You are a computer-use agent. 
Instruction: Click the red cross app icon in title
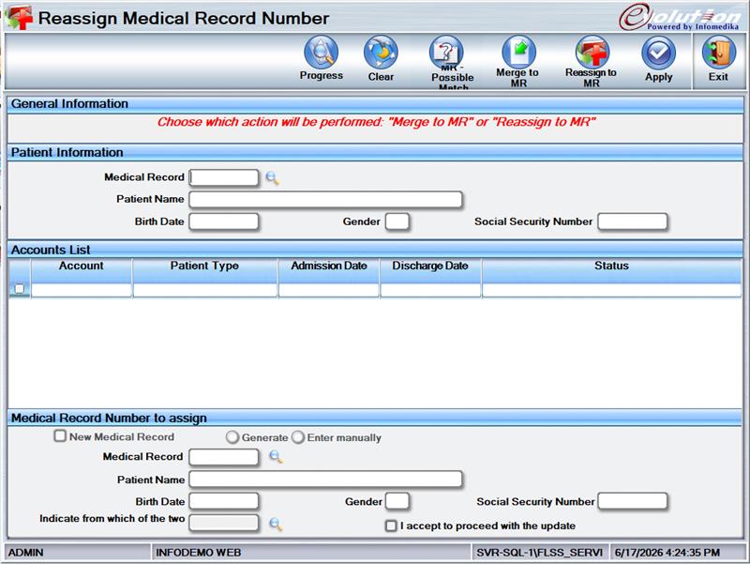coord(20,17)
